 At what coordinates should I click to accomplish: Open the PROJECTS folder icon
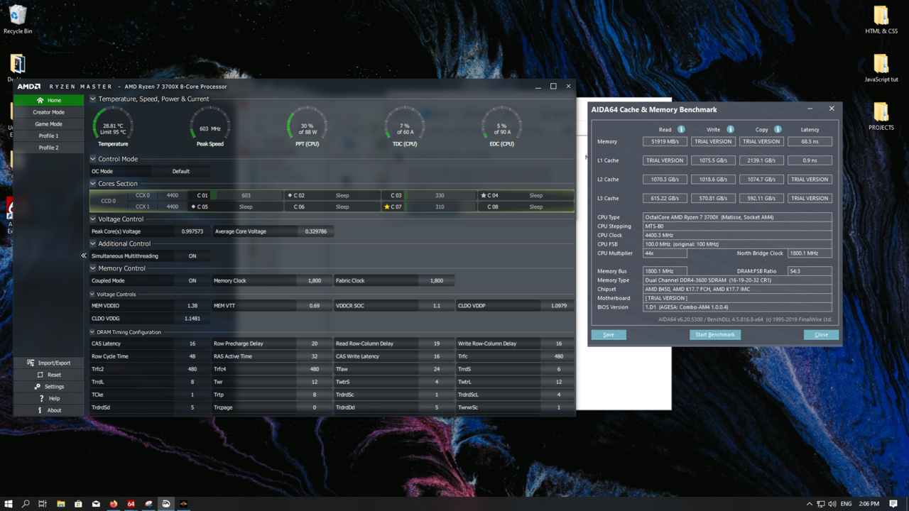881,116
